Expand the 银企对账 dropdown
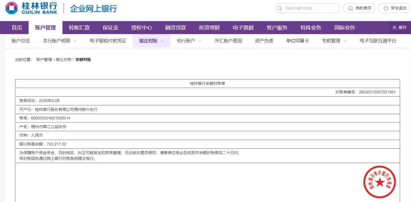 click(151, 41)
